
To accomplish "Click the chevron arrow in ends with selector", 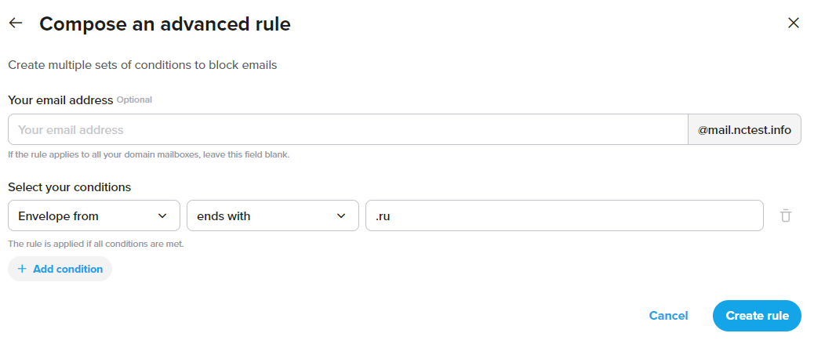I will tap(341, 215).
